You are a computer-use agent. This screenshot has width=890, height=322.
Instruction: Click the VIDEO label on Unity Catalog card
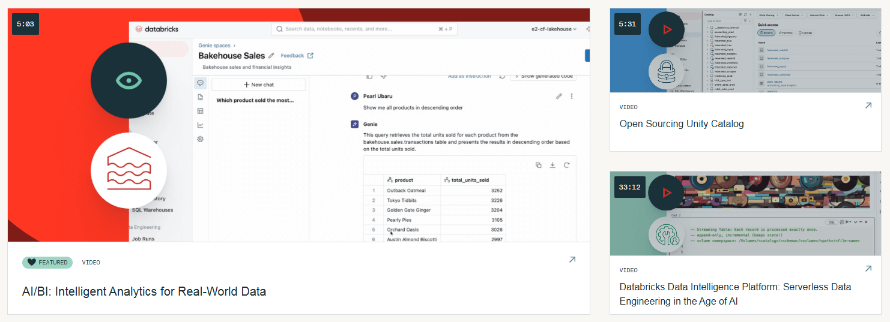pyautogui.click(x=629, y=107)
